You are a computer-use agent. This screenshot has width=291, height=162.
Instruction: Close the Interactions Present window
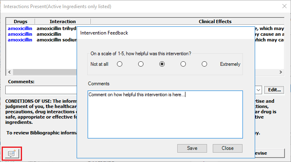284,6
